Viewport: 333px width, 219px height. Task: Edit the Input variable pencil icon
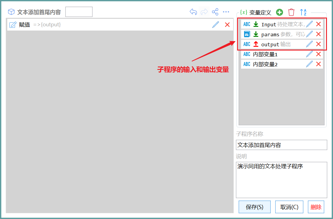click(309, 24)
